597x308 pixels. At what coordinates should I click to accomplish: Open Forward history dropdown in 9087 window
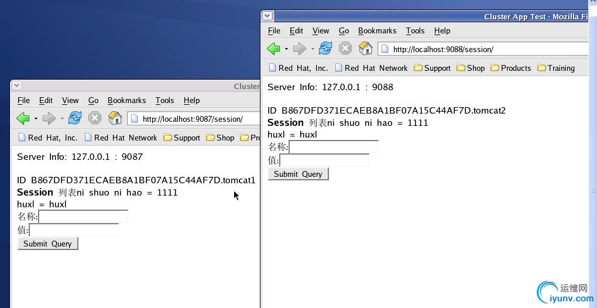point(62,119)
